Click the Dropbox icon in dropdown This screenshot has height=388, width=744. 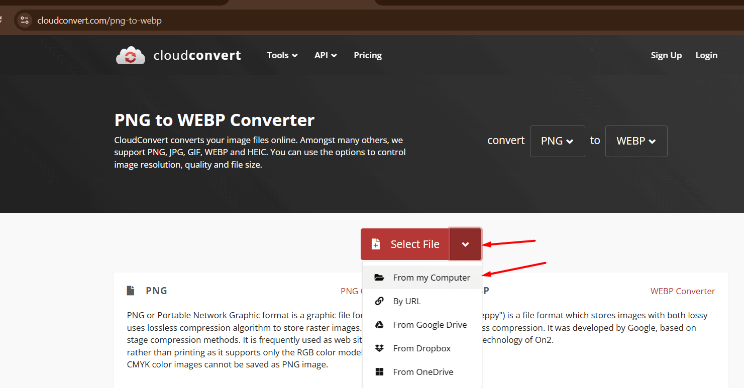coord(379,348)
